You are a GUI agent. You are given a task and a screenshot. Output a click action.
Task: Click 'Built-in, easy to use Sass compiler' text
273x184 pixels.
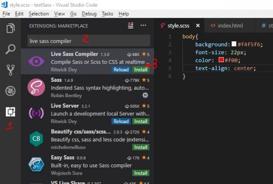pyautogui.click(x=91, y=166)
